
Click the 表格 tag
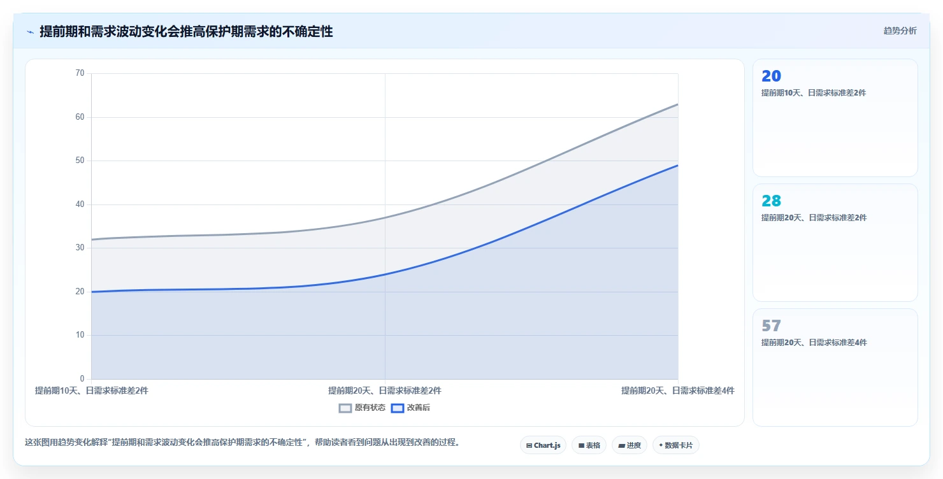click(589, 445)
